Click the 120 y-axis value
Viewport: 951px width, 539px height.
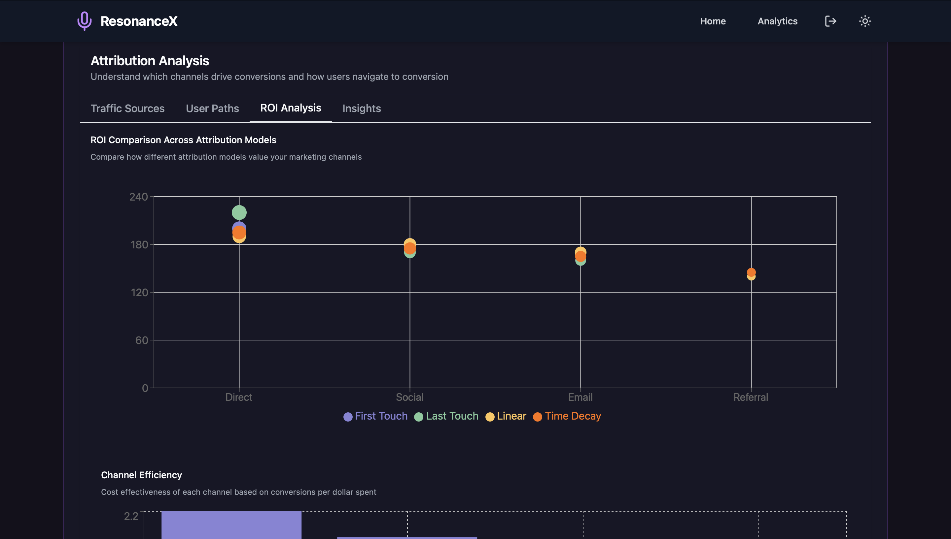pyautogui.click(x=139, y=293)
